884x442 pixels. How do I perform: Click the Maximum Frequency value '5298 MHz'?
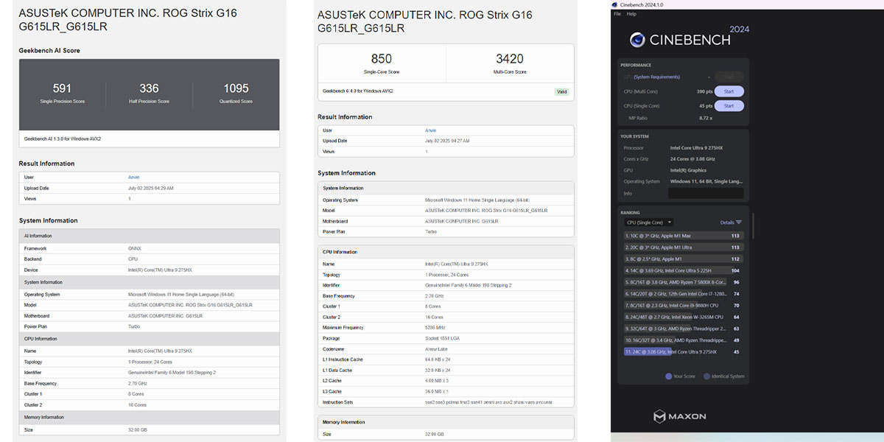tap(435, 328)
